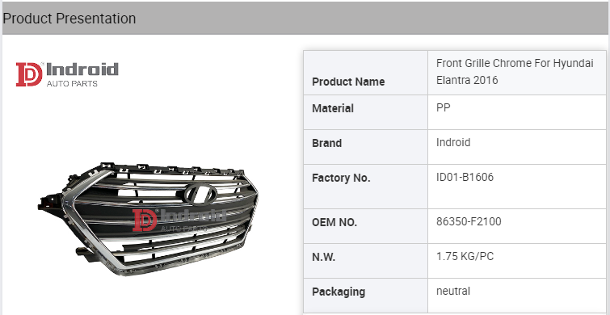610x315 pixels.
Task: Select the Factory No. label
Action: (x=341, y=178)
